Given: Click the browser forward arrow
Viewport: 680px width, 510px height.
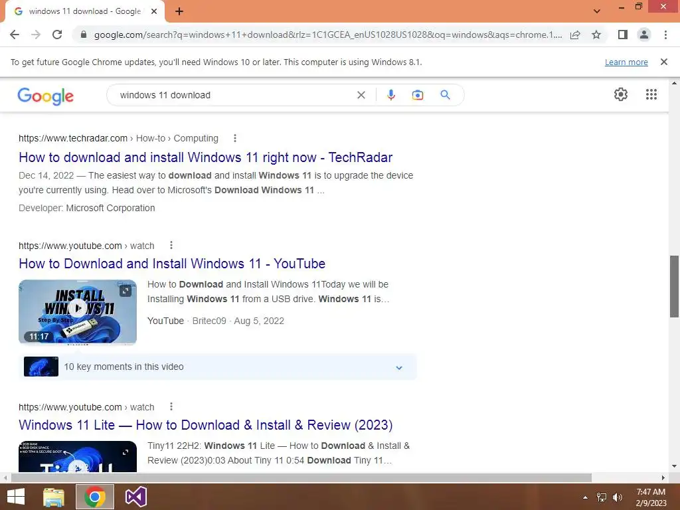Looking at the screenshot, I should click(x=36, y=35).
